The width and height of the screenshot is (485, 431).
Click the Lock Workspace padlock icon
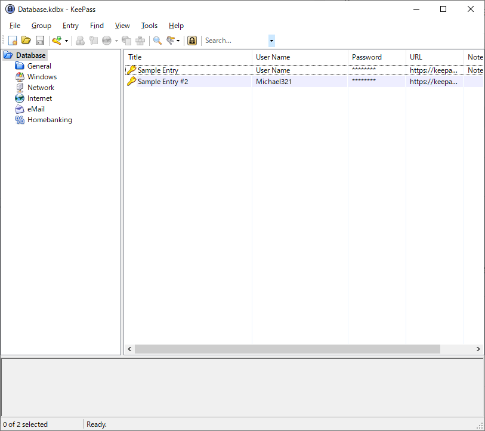pyautogui.click(x=192, y=41)
